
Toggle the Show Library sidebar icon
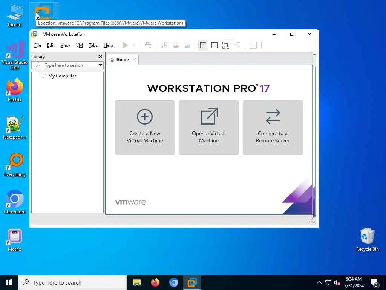tap(203, 45)
